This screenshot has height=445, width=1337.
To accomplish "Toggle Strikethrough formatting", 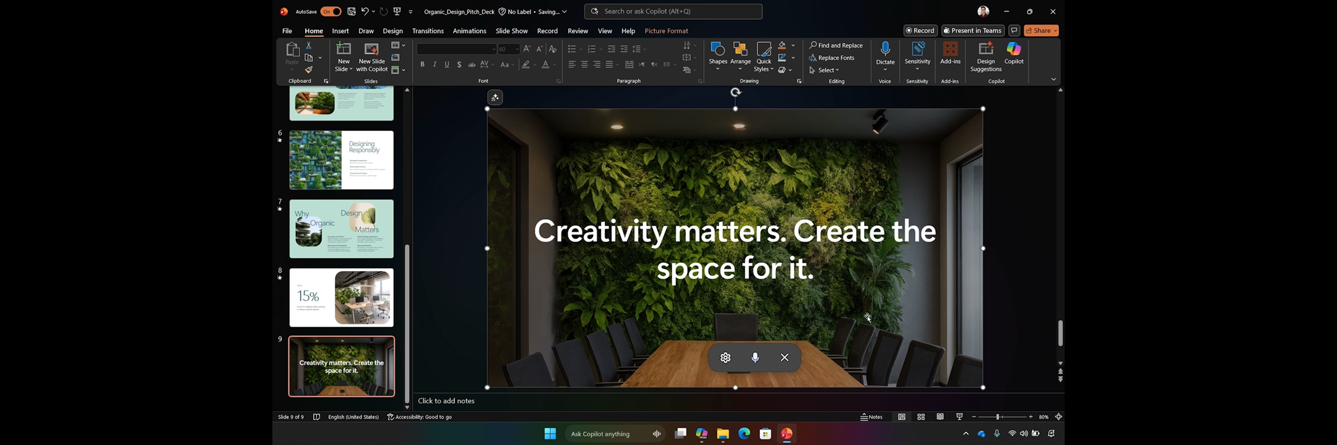I will coord(472,64).
